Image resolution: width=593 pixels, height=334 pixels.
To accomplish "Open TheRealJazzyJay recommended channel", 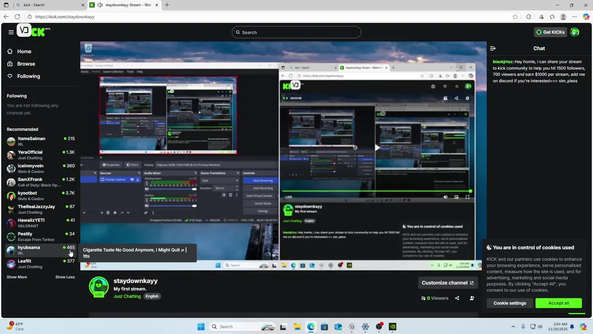I will [x=41, y=209].
